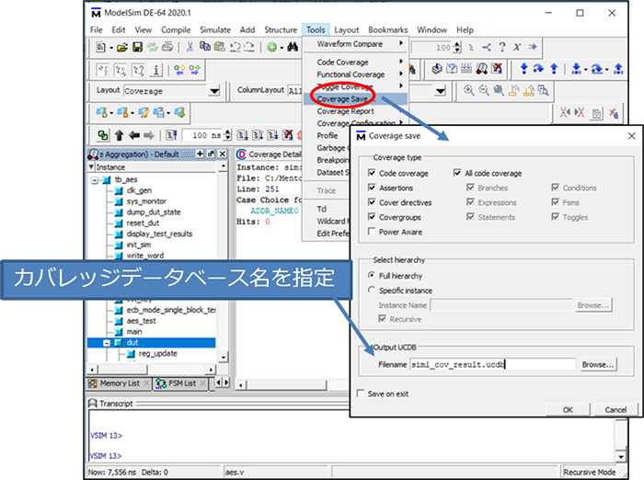Toggle the Code coverage checkbox
Image resolution: width=644 pixels, height=480 pixels.
pos(372,173)
